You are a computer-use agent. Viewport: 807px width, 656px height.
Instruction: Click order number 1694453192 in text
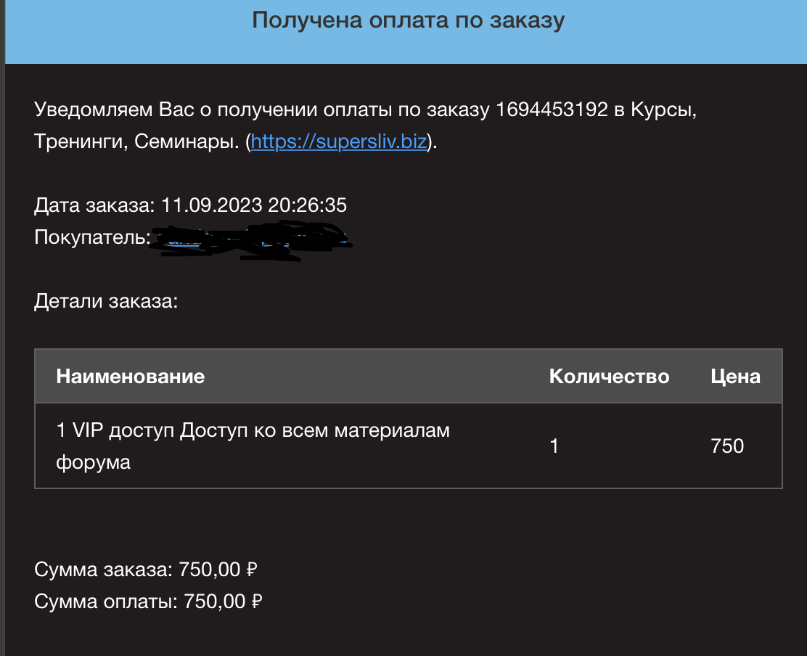(552, 109)
